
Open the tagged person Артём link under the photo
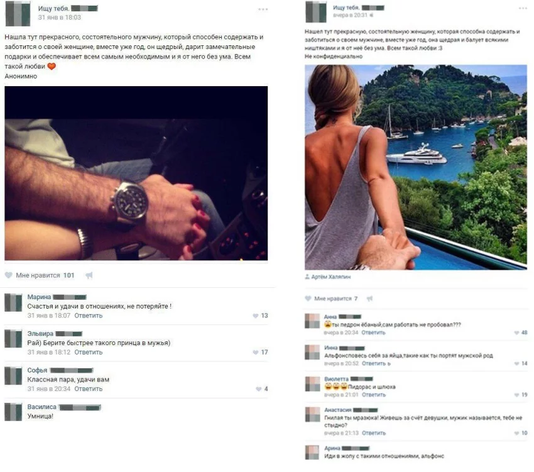point(330,277)
